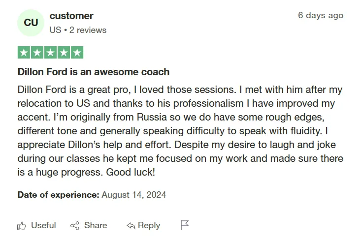Open the customer reviewer name link

(x=71, y=16)
